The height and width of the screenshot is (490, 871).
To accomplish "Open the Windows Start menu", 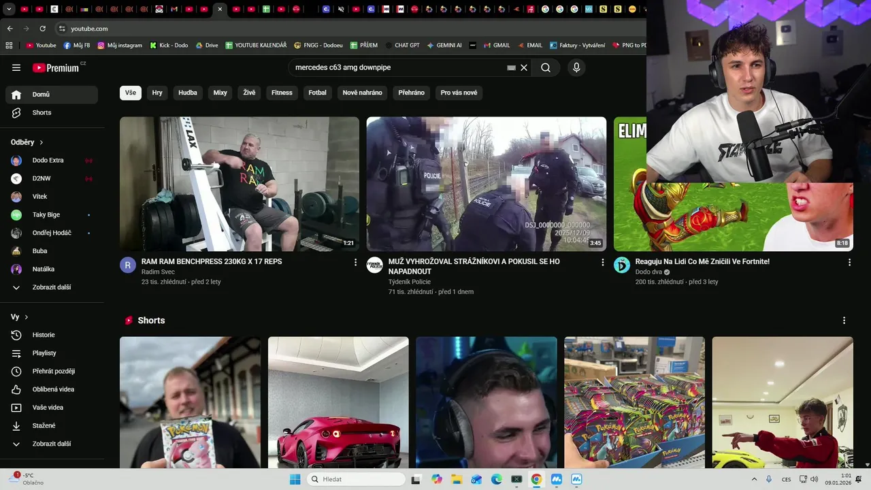I will (x=295, y=479).
